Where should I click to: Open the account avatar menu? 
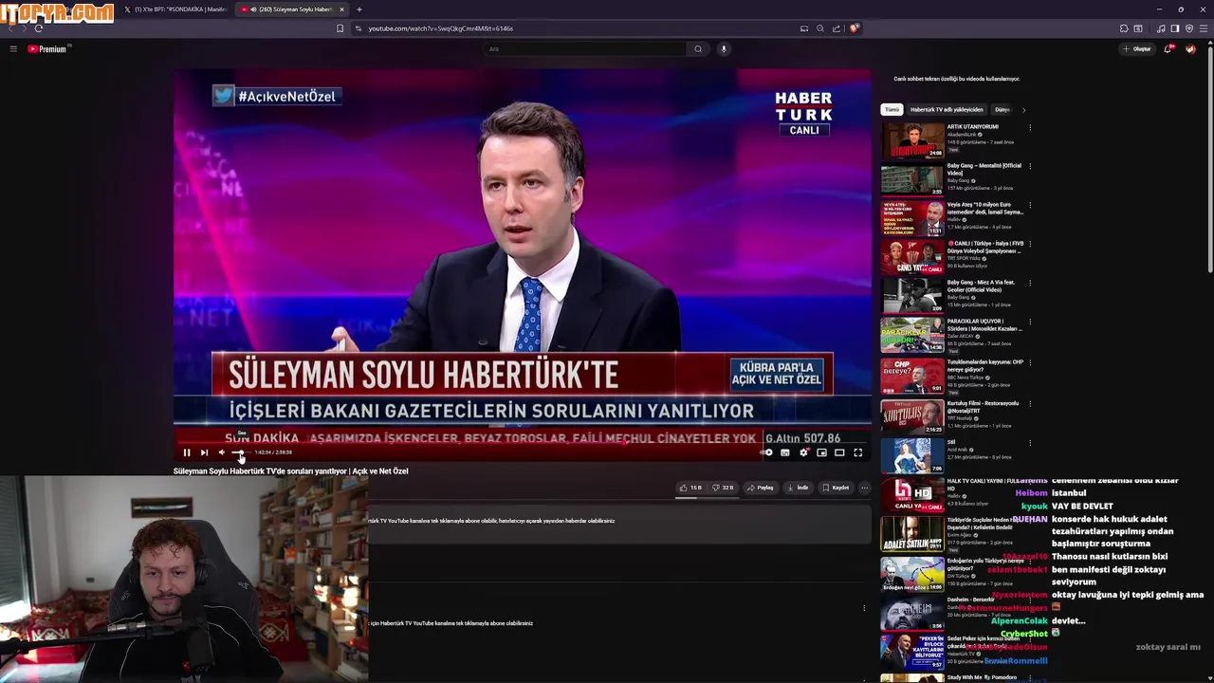coord(1190,48)
